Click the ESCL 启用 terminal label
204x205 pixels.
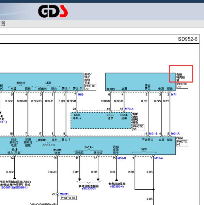tap(124, 117)
